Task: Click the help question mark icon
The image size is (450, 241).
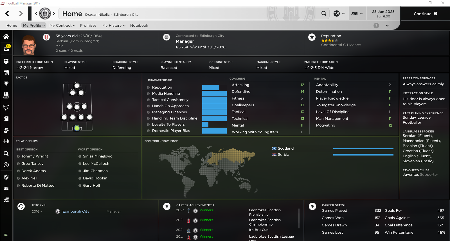Action: [x=376, y=26]
